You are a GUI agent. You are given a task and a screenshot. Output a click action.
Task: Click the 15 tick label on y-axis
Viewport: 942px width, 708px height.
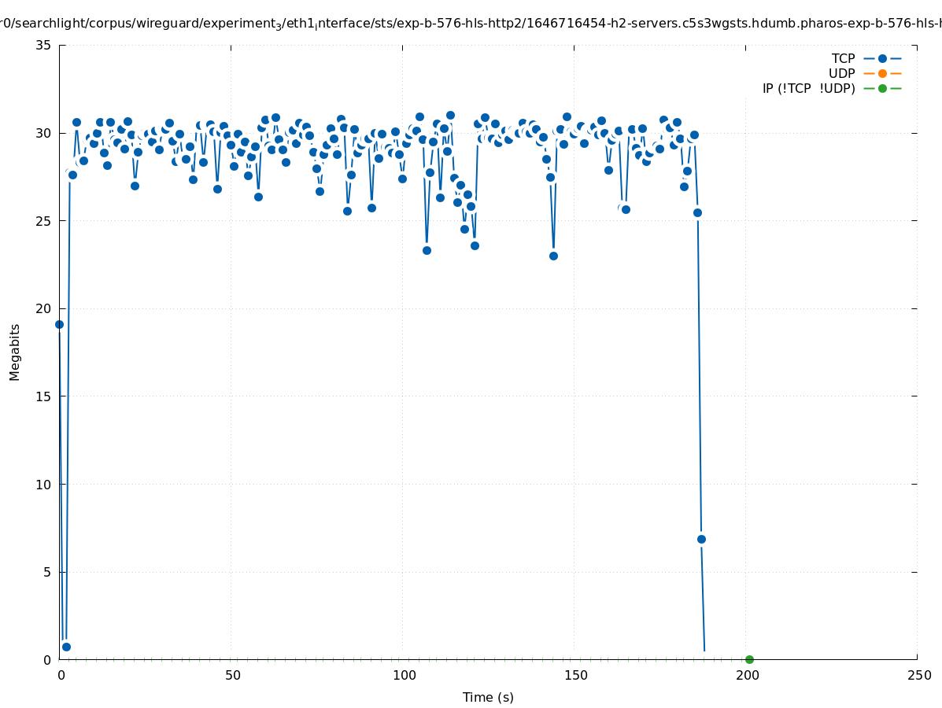click(x=44, y=396)
